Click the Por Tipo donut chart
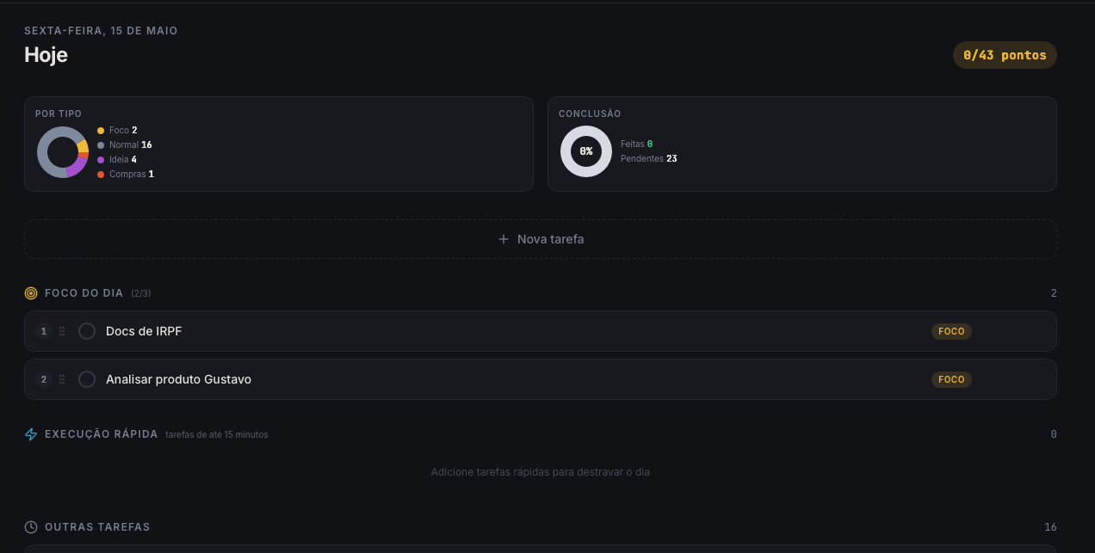1095x553 pixels. click(x=63, y=152)
